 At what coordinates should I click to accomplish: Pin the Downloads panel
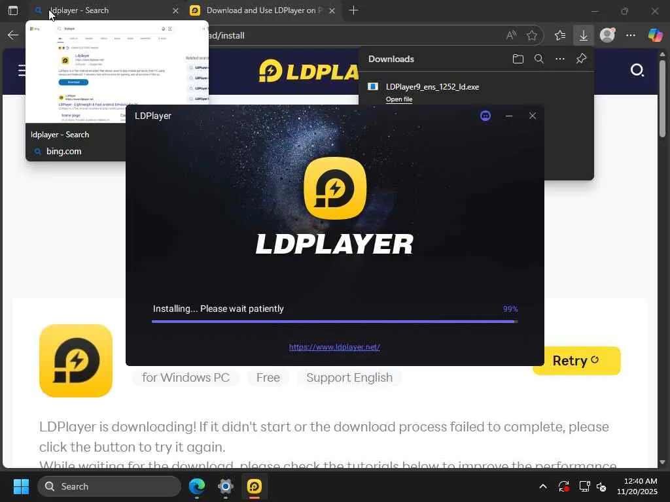(581, 59)
